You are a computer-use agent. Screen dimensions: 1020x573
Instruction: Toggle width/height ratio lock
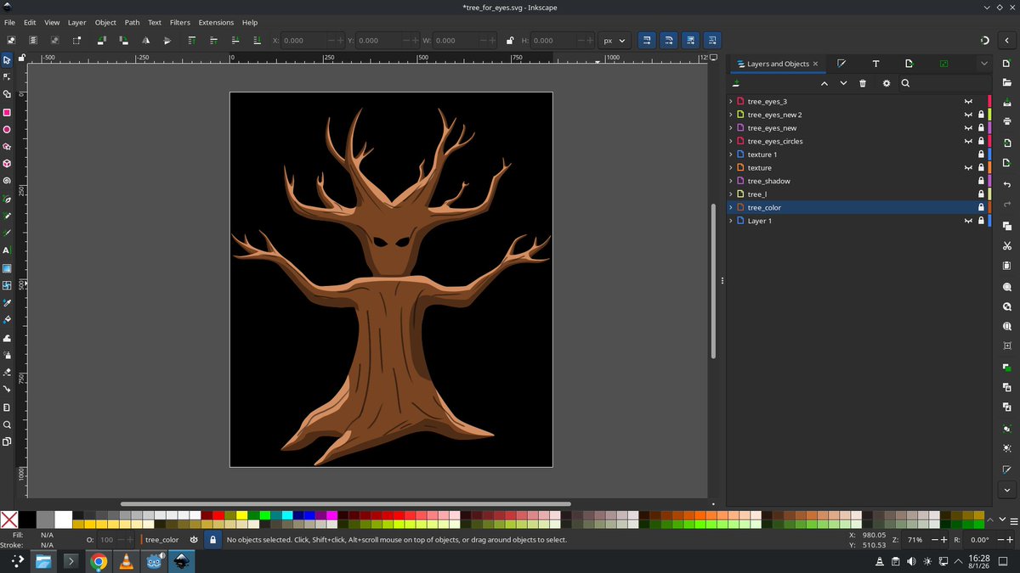click(x=509, y=40)
